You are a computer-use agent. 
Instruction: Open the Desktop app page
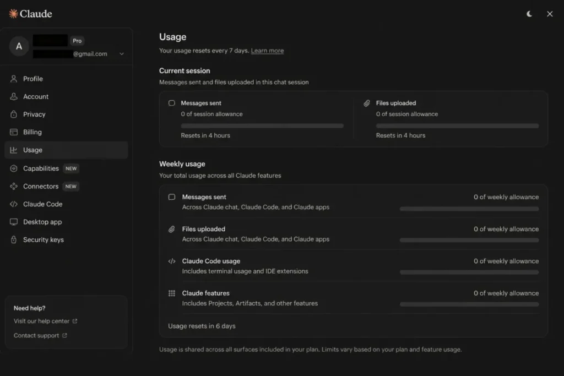click(x=66, y=222)
